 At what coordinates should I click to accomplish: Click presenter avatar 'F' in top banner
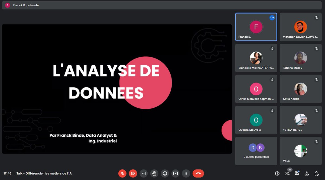tap(8, 5)
